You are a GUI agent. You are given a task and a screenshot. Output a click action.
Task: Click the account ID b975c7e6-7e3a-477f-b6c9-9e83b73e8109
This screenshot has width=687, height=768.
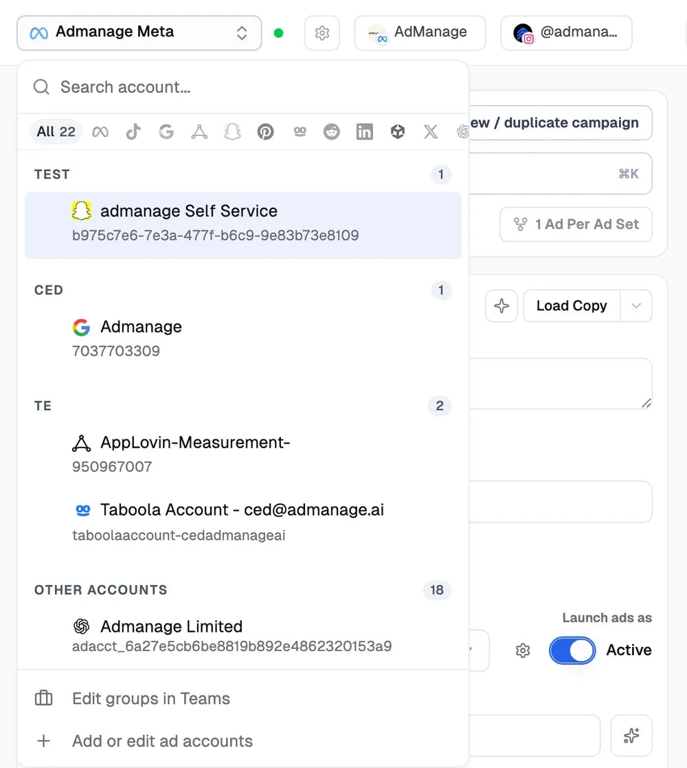(x=215, y=236)
